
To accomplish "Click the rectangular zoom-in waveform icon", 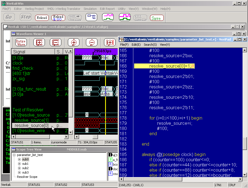I will [x=39, y=42].
